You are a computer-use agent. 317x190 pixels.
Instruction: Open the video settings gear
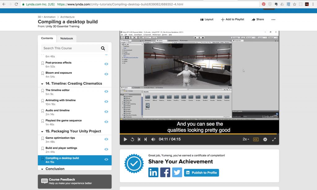coord(265,139)
